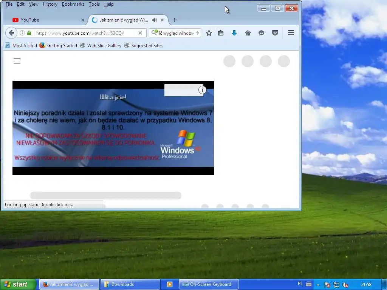The width and height of the screenshot is (387, 290).
Task: Maximize the Firefox window
Action: pos(277,8)
